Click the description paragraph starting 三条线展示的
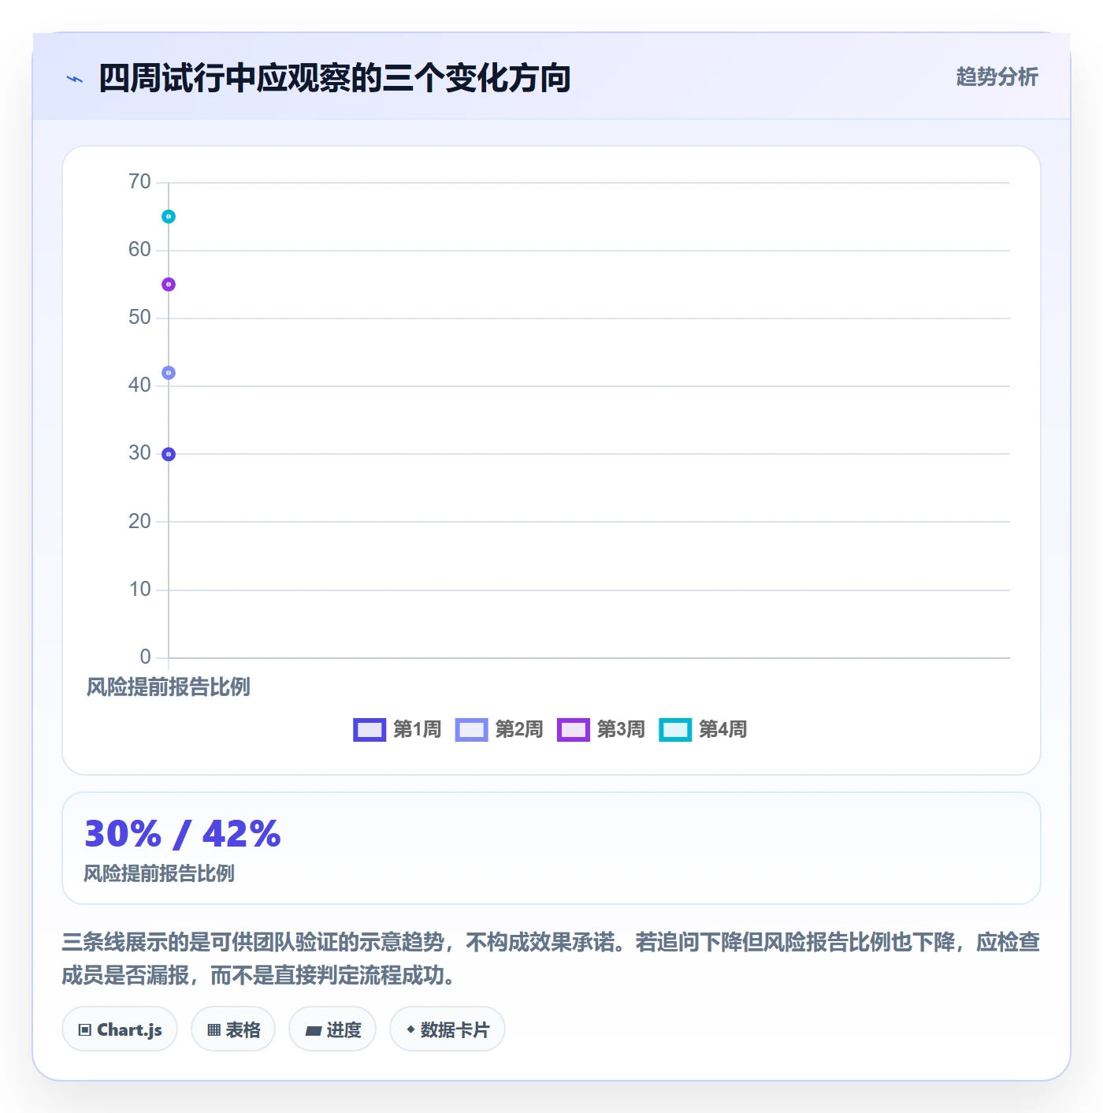The width and height of the screenshot is (1103, 1113). click(551, 959)
